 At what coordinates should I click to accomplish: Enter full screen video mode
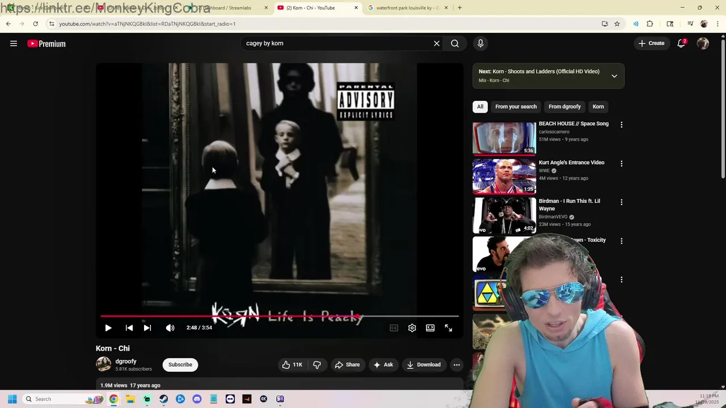coord(449,328)
